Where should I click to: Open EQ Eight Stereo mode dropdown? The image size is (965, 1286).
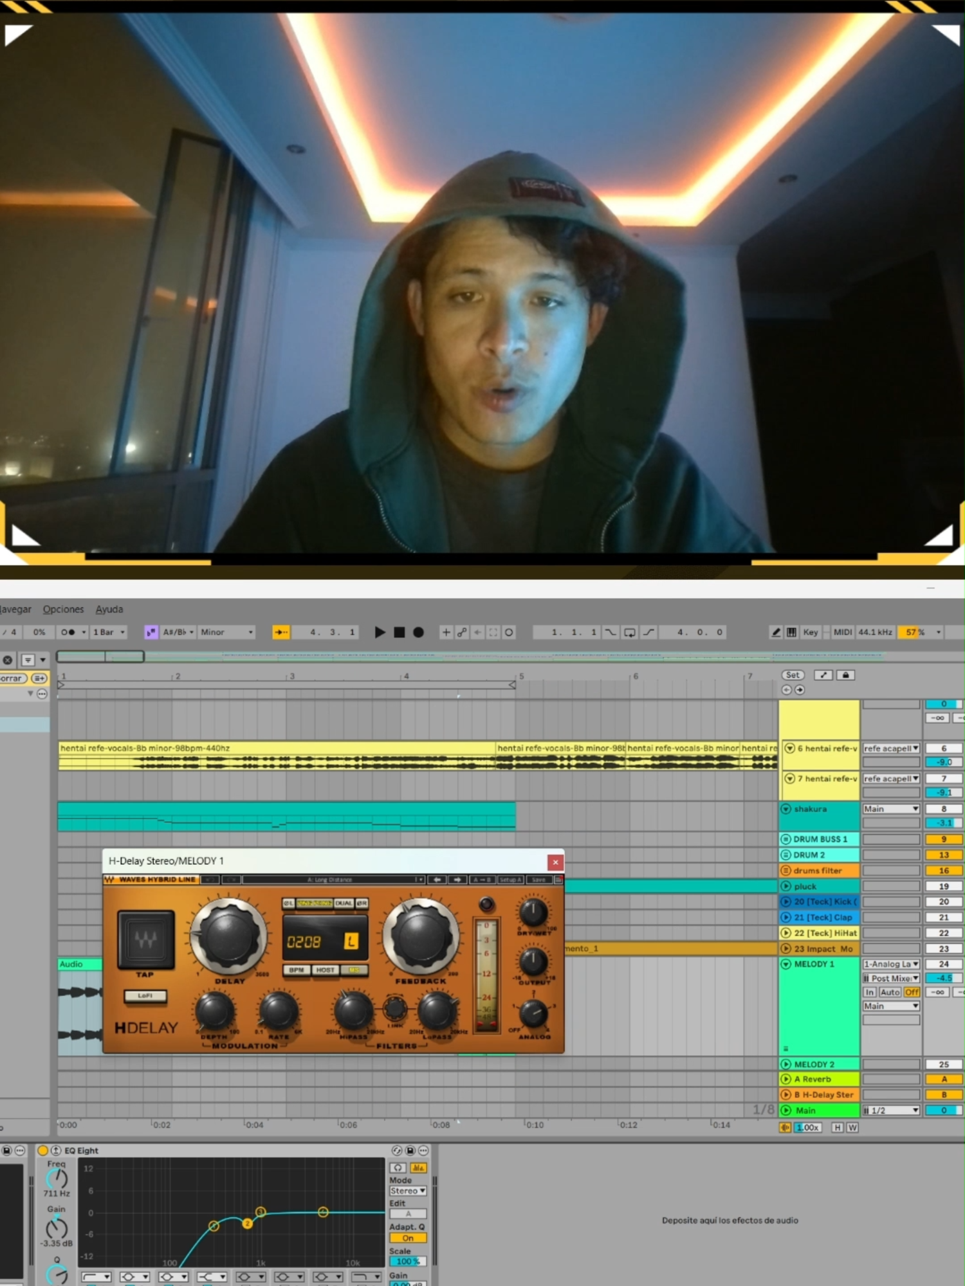(x=408, y=1191)
